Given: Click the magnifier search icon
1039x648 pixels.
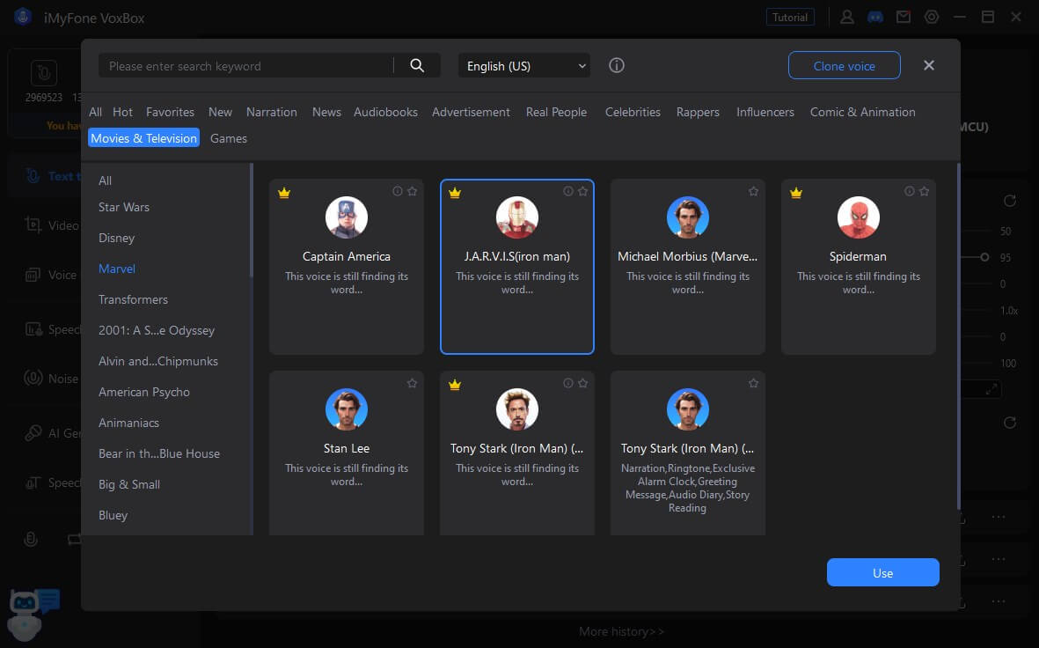Looking at the screenshot, I should [417, 65].
